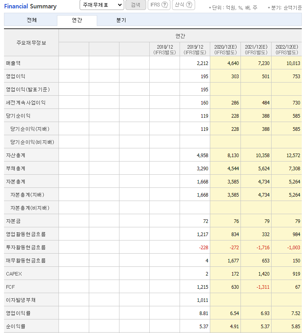The height and width of the screenshot is (333, 305).
Task: Switch to the 연간 tab
Action: (77, 20)
